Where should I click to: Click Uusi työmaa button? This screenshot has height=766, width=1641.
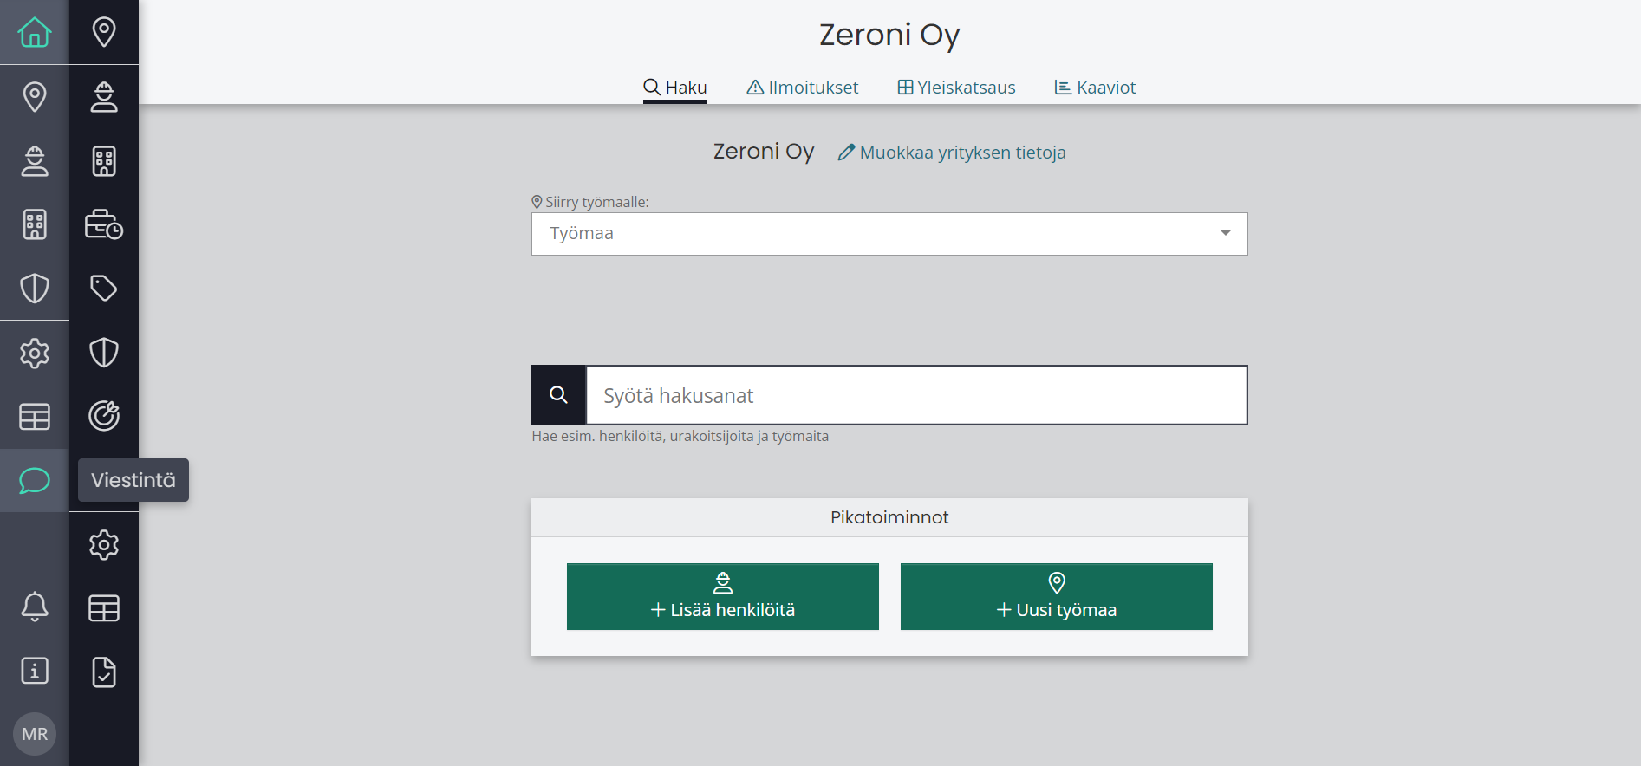(1057, 596)
